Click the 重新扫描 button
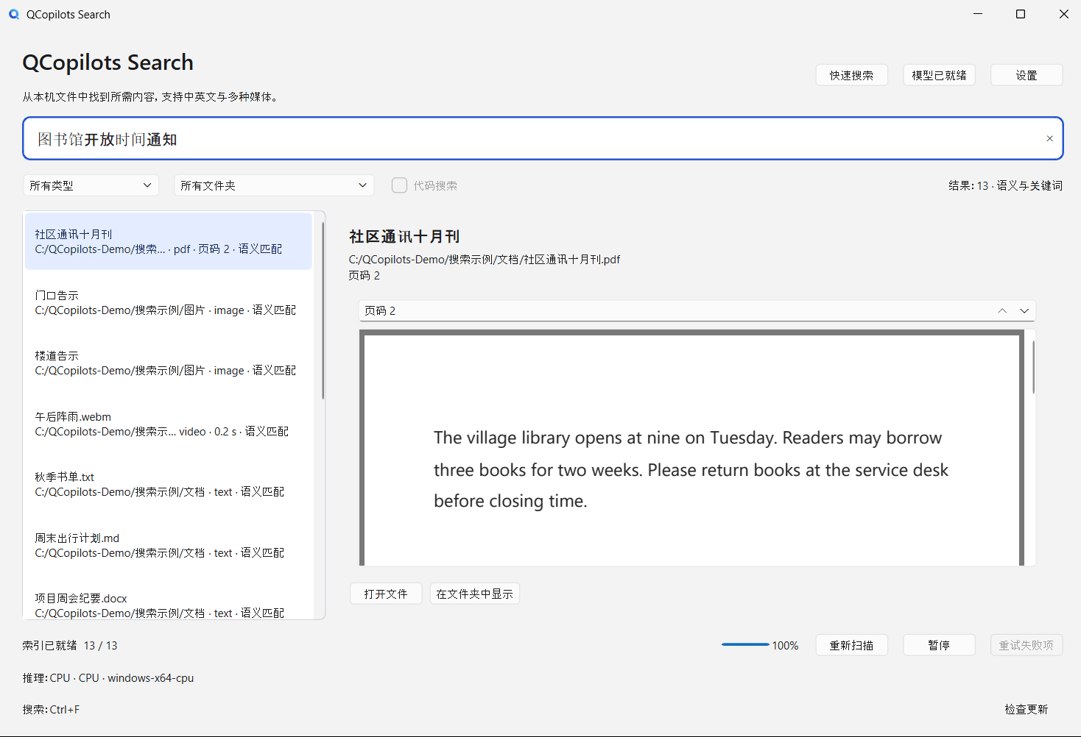Viewport: 1081px width, 737px height. click(x=851, y=645)
